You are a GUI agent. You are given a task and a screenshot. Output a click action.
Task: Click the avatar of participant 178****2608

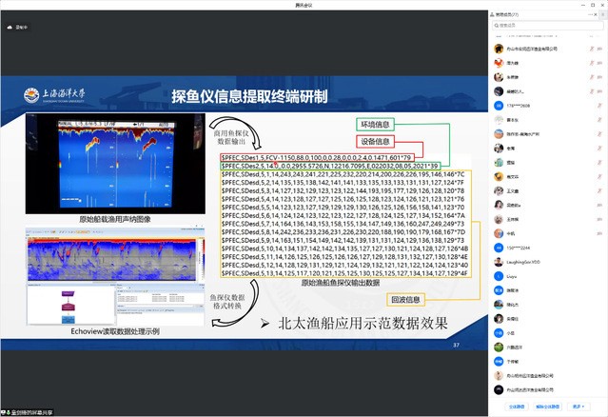click(x=498, y=106)
